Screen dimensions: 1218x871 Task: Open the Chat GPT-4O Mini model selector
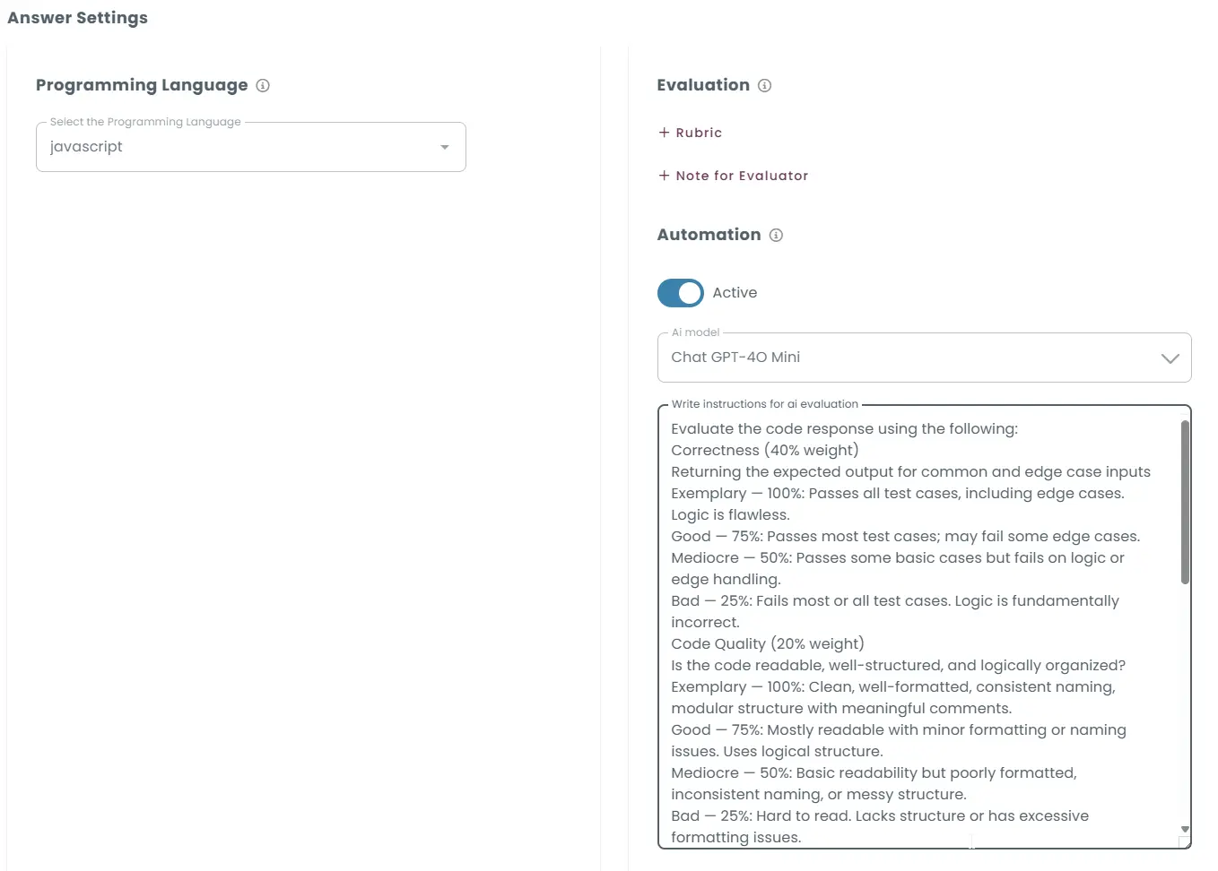click(924, 358)
